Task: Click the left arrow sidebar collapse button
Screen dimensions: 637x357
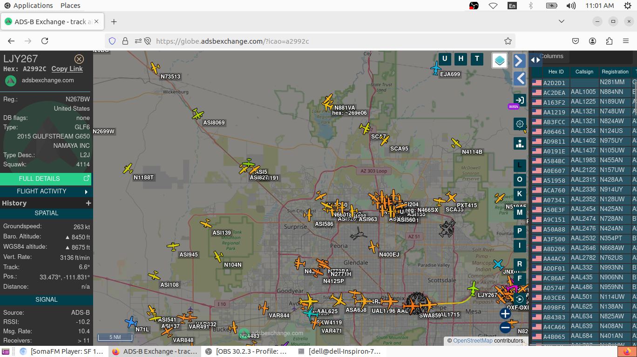Action: point(520,79)
